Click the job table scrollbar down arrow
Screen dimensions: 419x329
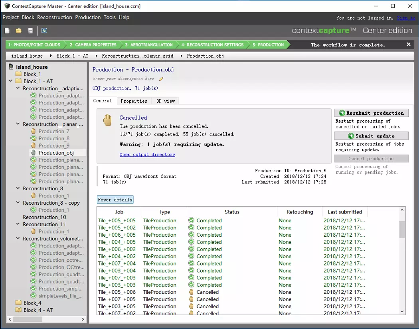pos(402,311)
